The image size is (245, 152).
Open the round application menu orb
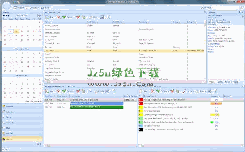coord(7,6)
